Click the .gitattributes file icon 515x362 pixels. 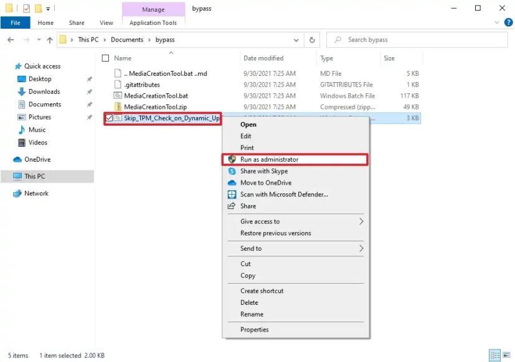[118, 85]
